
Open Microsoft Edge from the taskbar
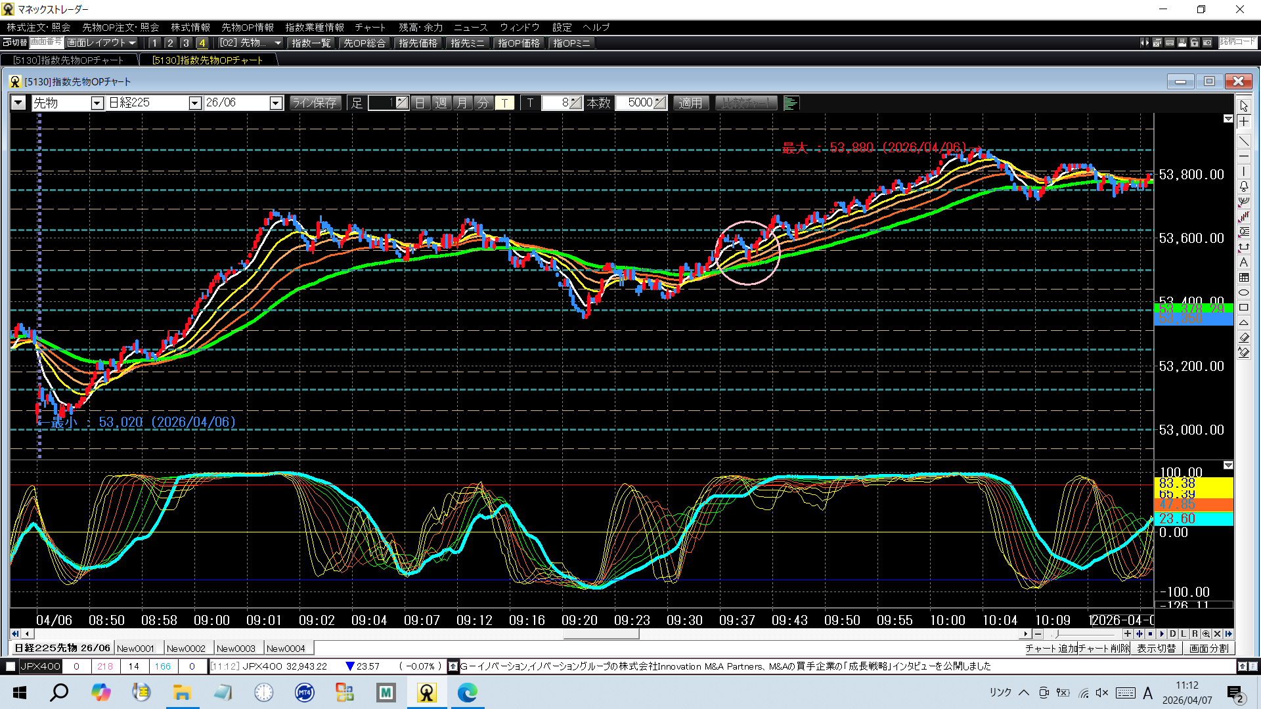point(468,693)
